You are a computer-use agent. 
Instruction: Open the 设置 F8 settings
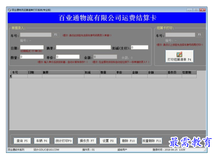(108, 141)
